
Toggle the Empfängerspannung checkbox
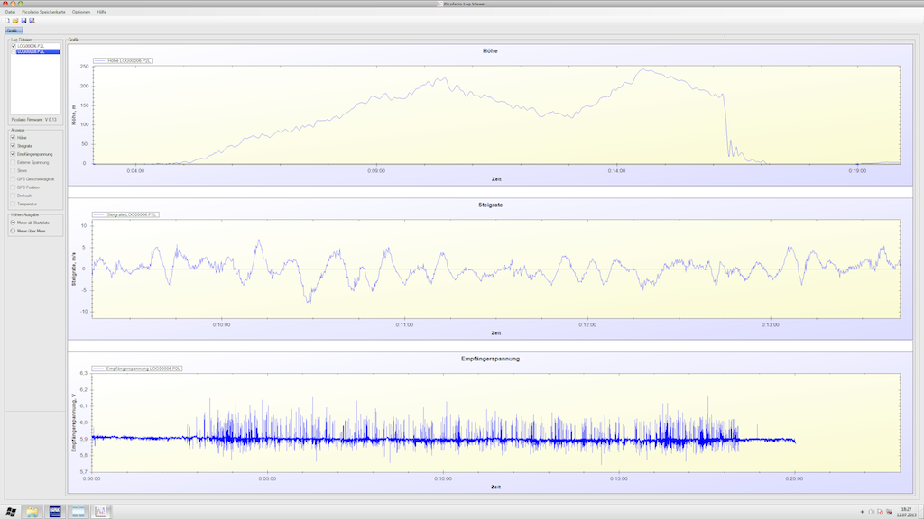tap(13, 154)
